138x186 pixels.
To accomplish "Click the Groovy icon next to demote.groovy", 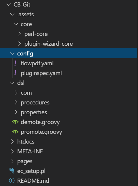I will [15, 122].
